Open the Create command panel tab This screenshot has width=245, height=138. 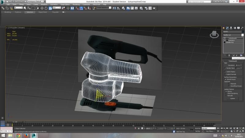(x=224, y=28)
